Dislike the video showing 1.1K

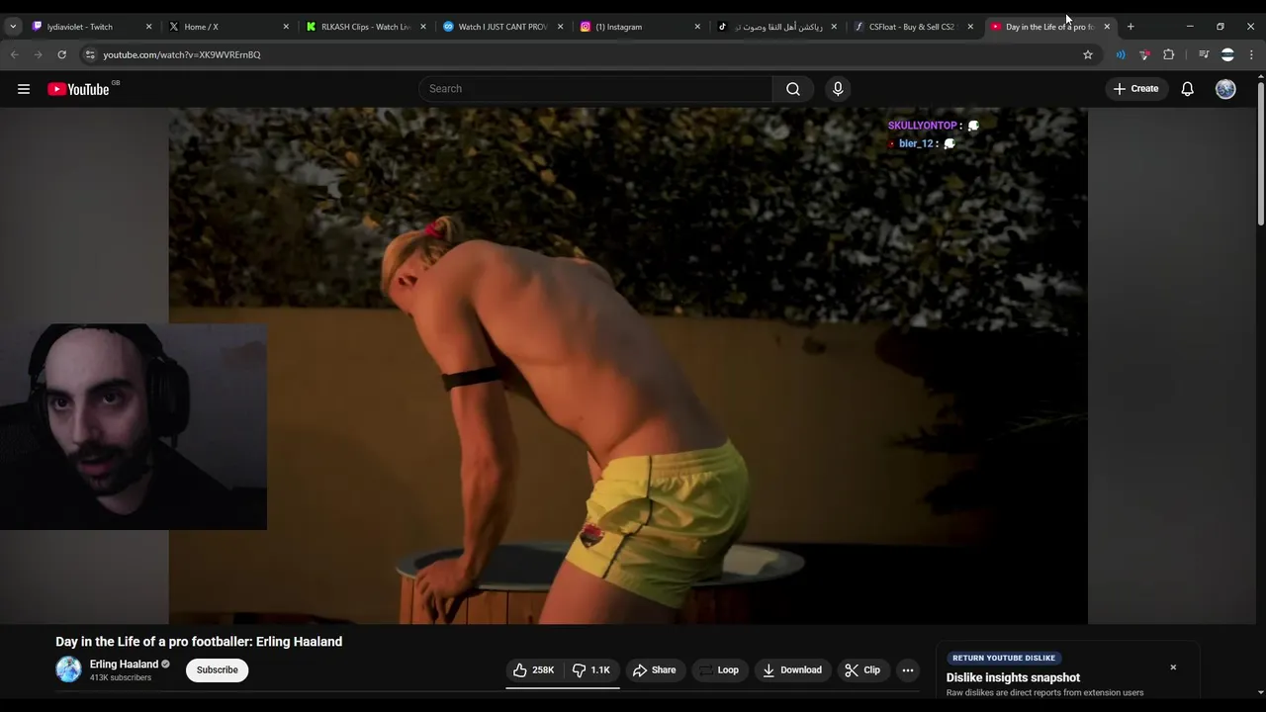point(591,670)
